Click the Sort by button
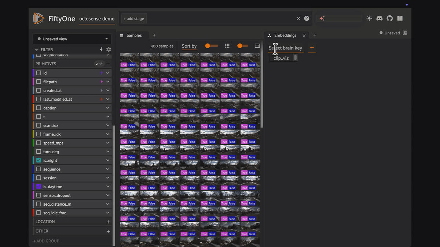The height and width of the screenshot is (247, 440). coord(189,46)
